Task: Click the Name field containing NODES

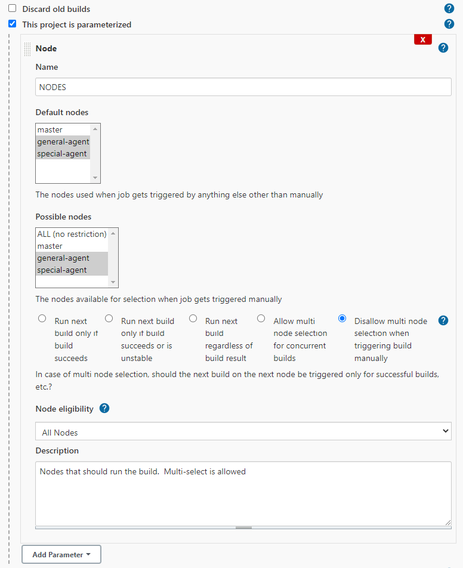Action: (243, 87)
